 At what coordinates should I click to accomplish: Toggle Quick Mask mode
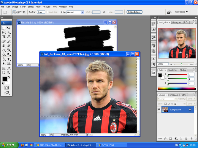(x=6, y=88)
